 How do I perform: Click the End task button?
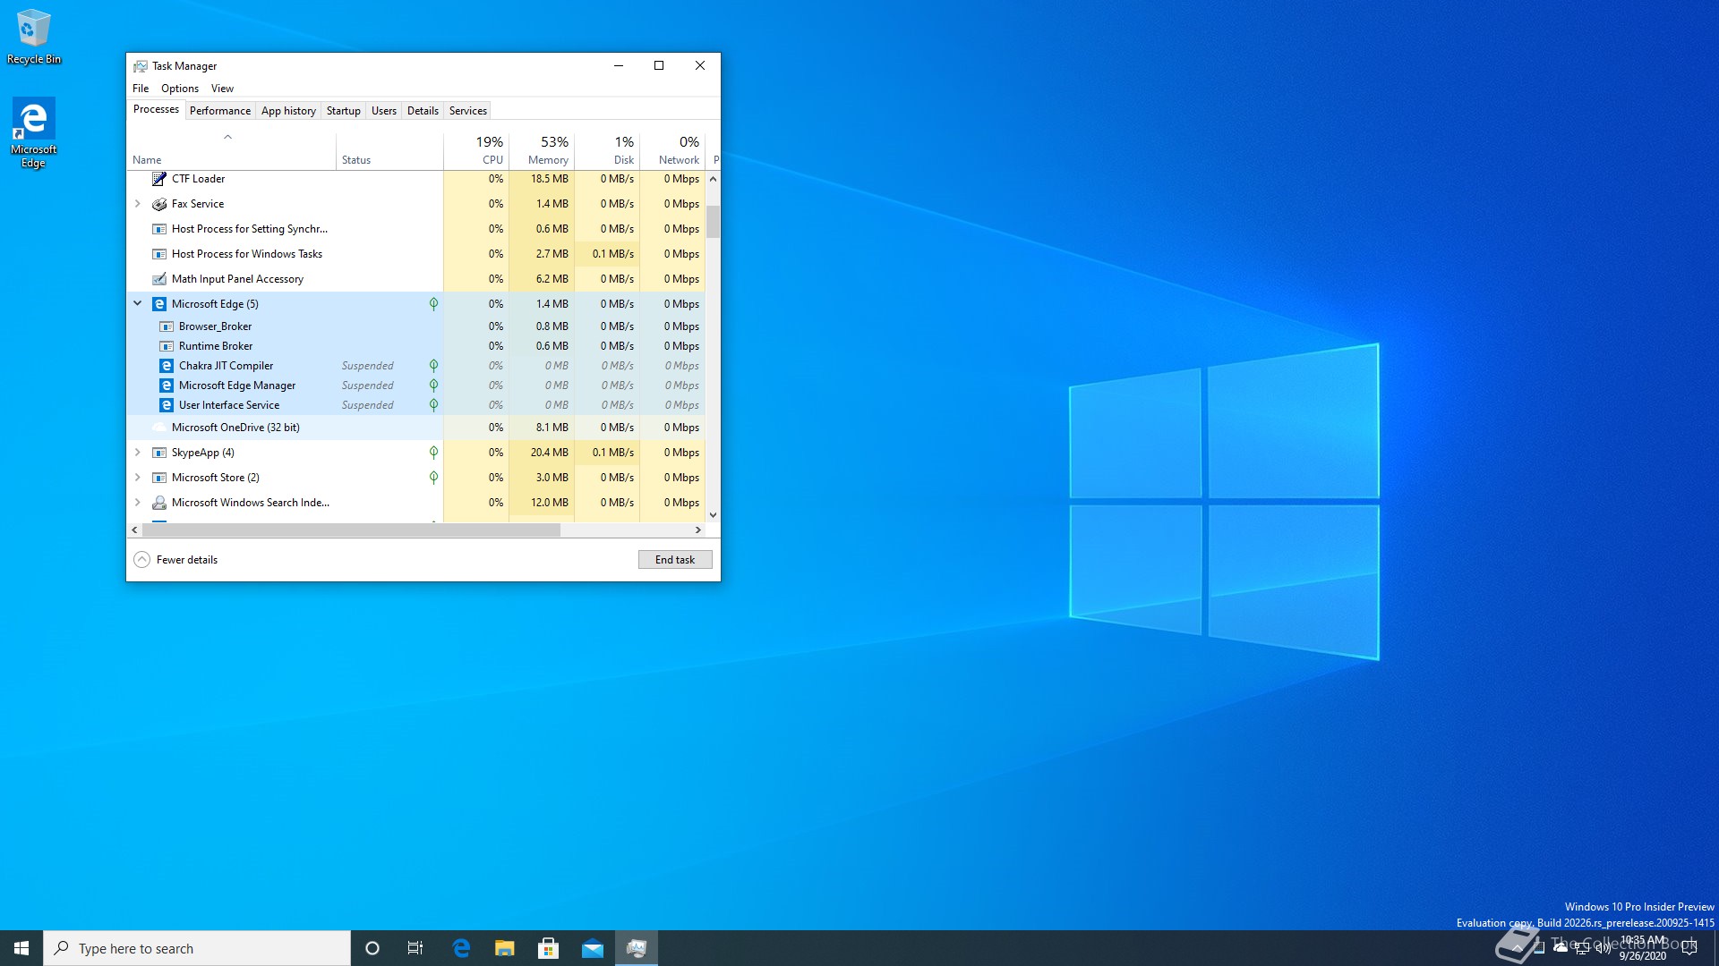tap(675, 560)
